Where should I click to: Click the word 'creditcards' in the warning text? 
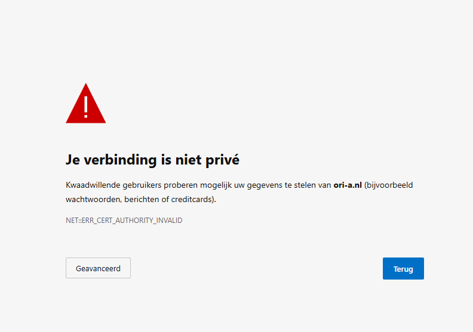[x=193, y=200]
